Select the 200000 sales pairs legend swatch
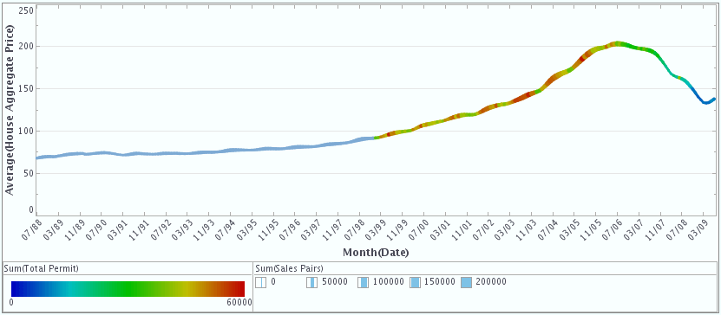Screen dimensions: 721x315 (x=466, y=282)
